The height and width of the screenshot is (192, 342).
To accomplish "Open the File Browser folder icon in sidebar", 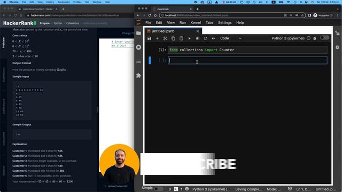I will click(138, 33).
